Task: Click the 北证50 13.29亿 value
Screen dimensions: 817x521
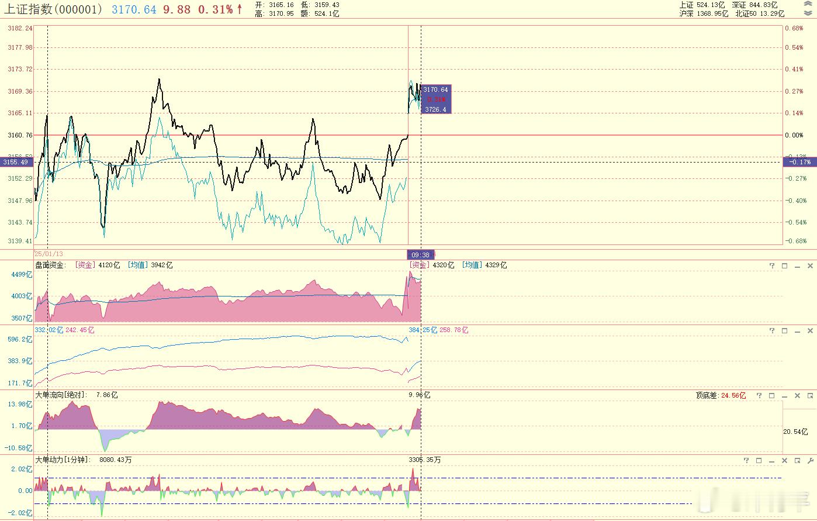Action: coord(760,13)
